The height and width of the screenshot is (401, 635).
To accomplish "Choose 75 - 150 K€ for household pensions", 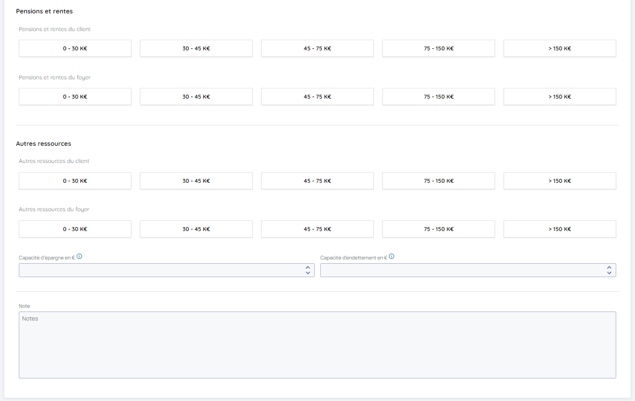I will (x=438, y=96).
